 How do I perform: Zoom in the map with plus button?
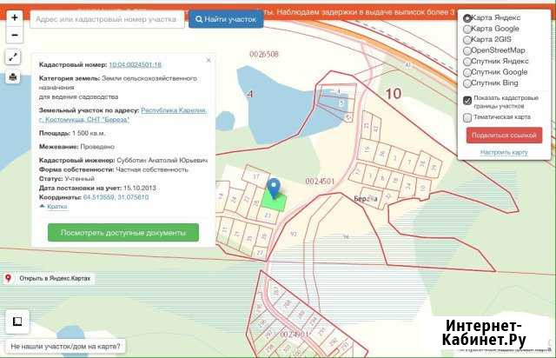click(15, 17)
